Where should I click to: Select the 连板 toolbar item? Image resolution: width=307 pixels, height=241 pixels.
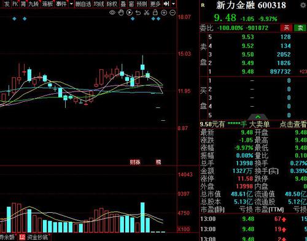pyautogui.click(x=47, y=4)
